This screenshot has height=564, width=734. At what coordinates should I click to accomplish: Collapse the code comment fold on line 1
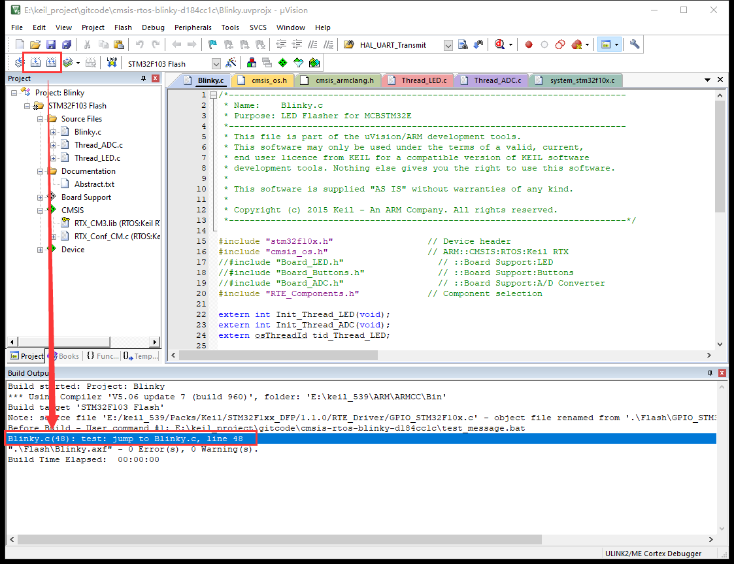click(x=213, y=95)
